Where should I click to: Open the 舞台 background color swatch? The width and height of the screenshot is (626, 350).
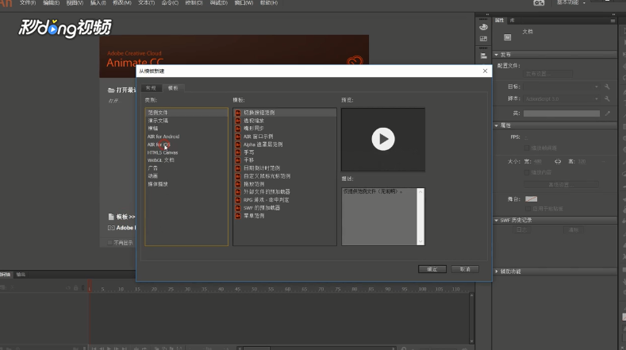(532, 199)
